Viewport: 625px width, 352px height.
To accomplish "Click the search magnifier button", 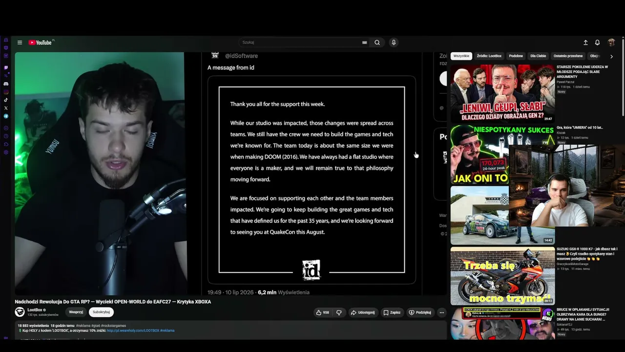I will click(x=377, y=43).
